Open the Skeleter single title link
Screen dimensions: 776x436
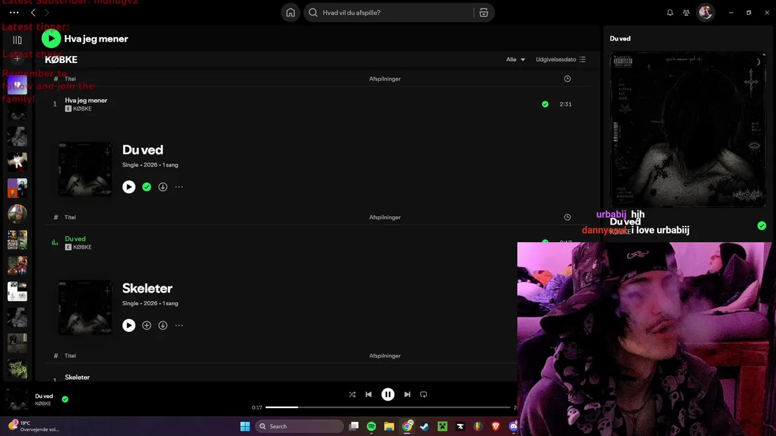pos(147,288)
